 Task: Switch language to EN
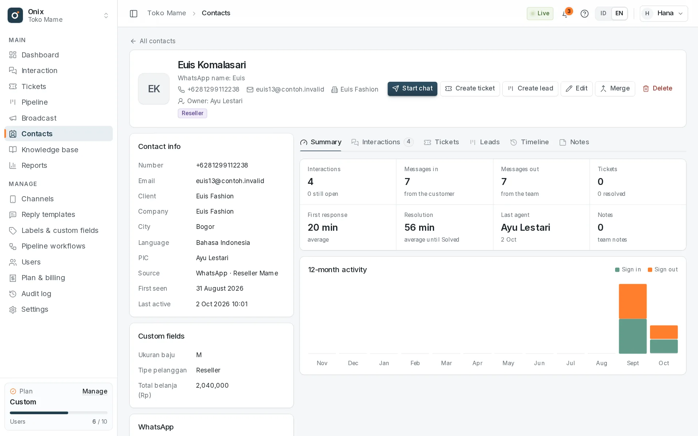[x=619, y=13]
